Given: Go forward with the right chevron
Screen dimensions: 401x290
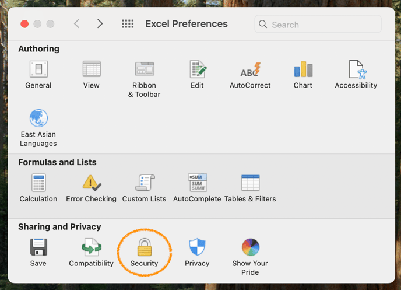Looking at the screenshot, I should pos(100,23).
